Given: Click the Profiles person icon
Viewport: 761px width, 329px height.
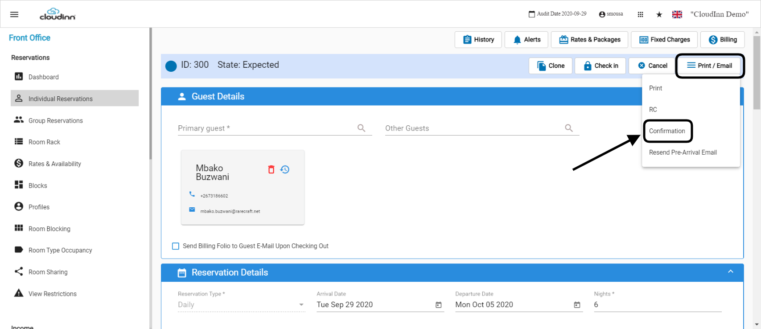Looking at the screenshot, I should [x=19, y=206].
